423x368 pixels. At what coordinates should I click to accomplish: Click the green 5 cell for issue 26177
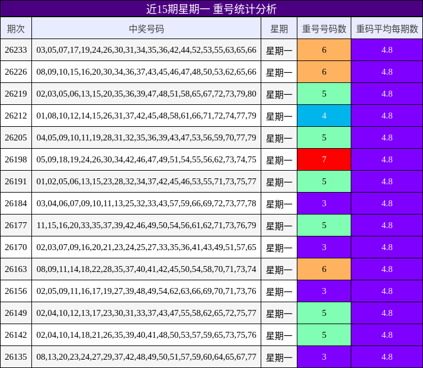(324, 225)
